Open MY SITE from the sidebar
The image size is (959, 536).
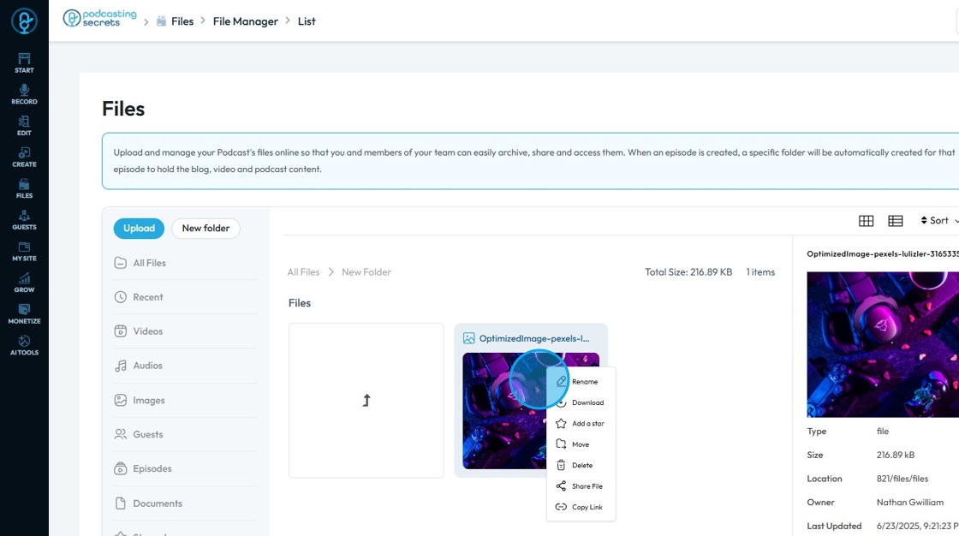click(24, 251)
